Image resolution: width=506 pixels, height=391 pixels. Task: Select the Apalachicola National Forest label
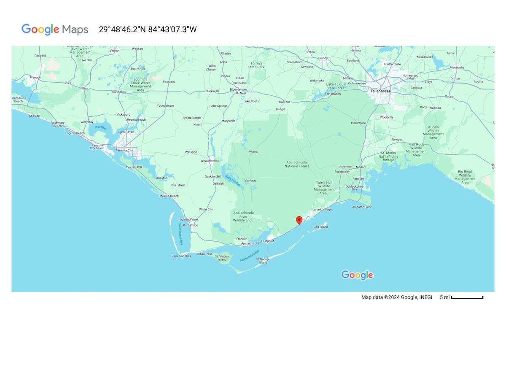click(296, 164)
